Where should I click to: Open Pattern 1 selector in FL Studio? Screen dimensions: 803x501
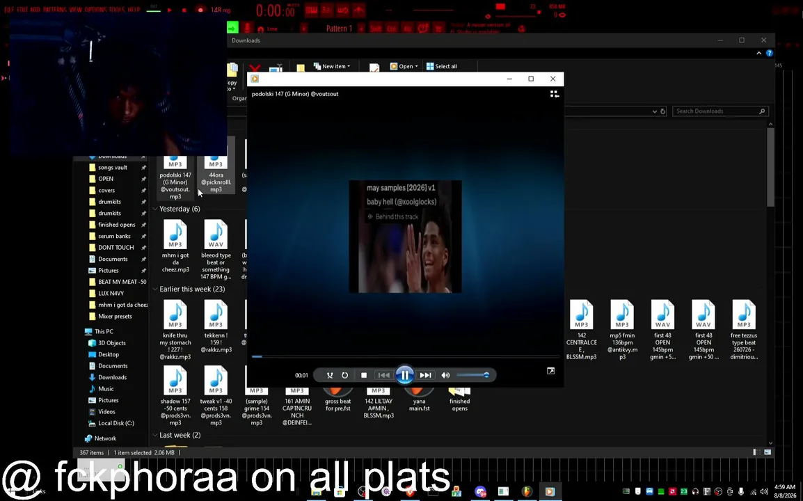coord(339,29)
